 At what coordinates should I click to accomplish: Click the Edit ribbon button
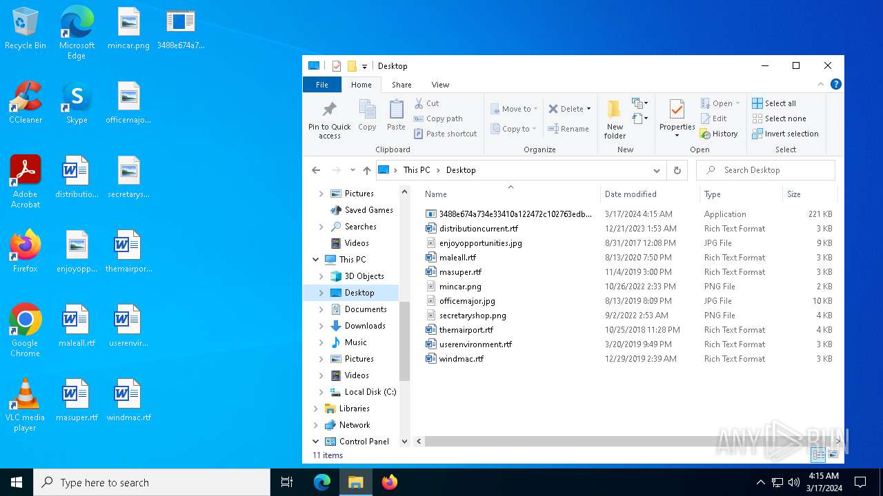pos(713,118)
